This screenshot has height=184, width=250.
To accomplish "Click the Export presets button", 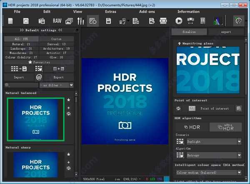I will pos(59,77).
